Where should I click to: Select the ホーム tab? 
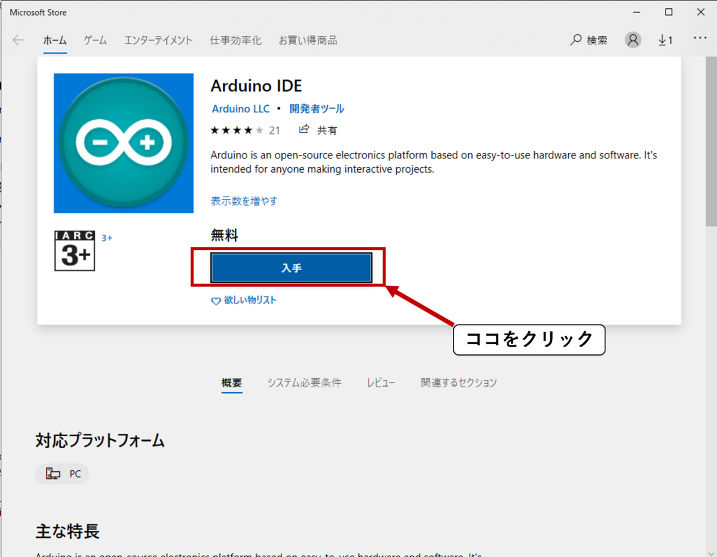coord(54,41)
